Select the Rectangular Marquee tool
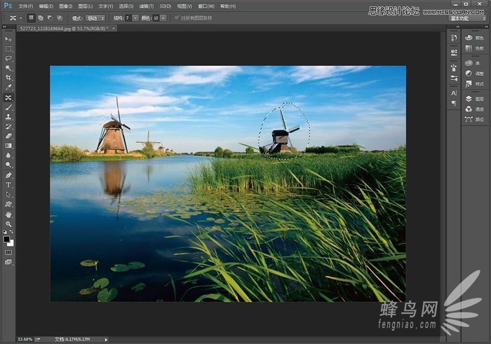491x344 pixels. click(x=8, y=49)
